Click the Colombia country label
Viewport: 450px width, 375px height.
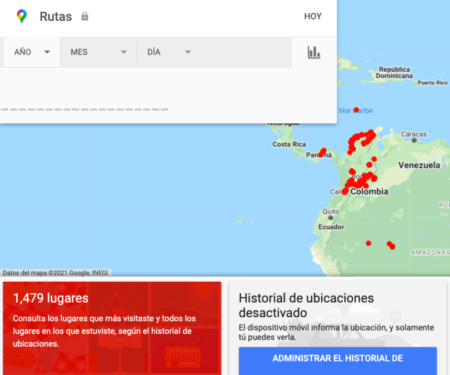[x=369, y=191]
